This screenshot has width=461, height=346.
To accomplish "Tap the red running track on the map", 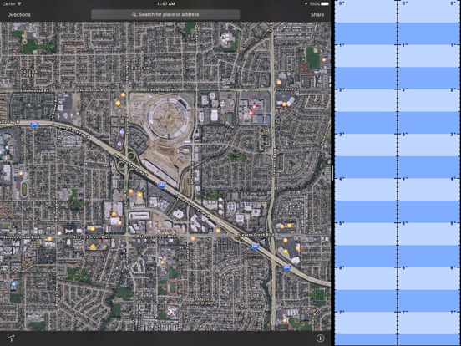I will point(173,287).
